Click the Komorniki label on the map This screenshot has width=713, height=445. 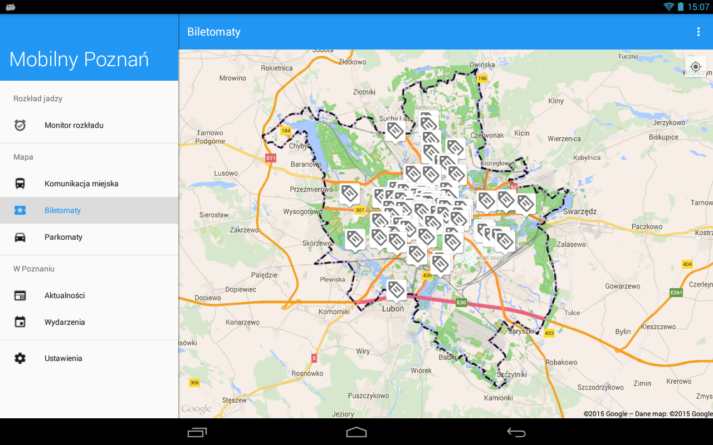pos(334,311)
